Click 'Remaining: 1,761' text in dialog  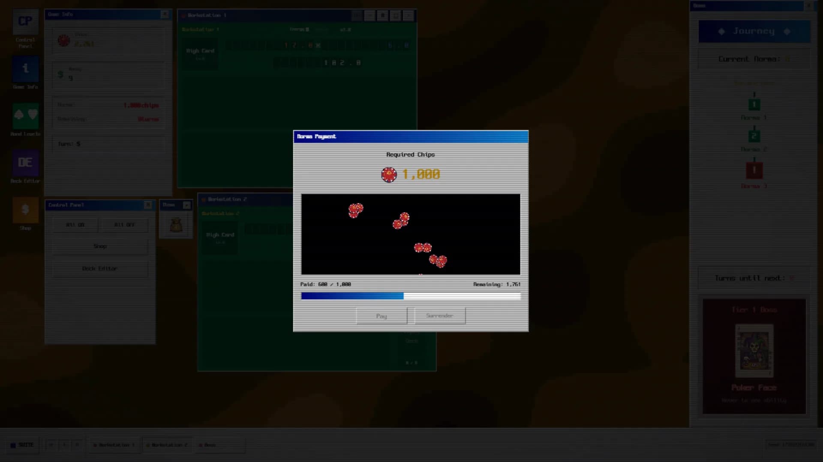coord(497,284)
